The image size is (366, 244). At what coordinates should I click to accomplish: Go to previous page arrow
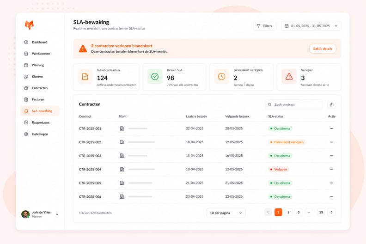tap(268, 212)
